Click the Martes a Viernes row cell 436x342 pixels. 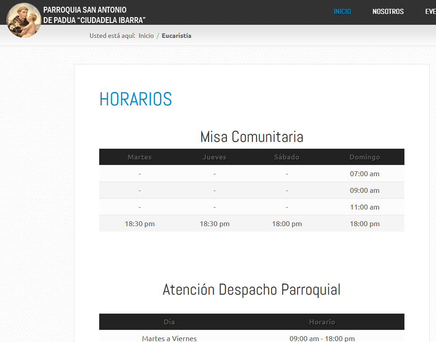click(170, 338)
